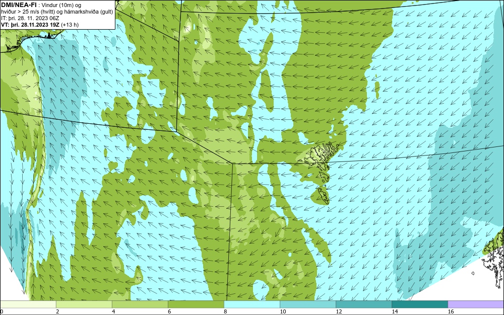Click the "VT: þri. 28.11.2023 19Z" valid time

pyautogui.click(x=30, y=25)
